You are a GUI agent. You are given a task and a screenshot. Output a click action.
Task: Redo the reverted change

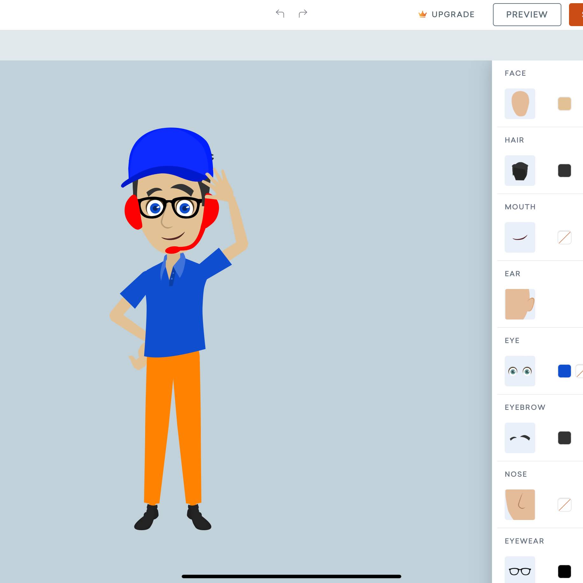click(x=303, y=13)
